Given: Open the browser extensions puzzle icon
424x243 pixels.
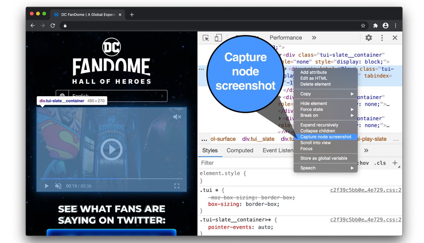Looking at the screenshot, I should click(375, 25).
